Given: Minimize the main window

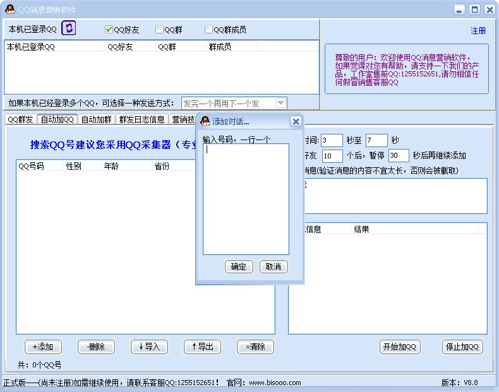Looking at the screenshot, I should click(459, 9).
